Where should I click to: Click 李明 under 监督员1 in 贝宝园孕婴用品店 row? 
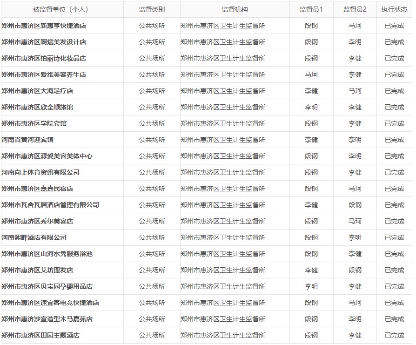(311, 286)
